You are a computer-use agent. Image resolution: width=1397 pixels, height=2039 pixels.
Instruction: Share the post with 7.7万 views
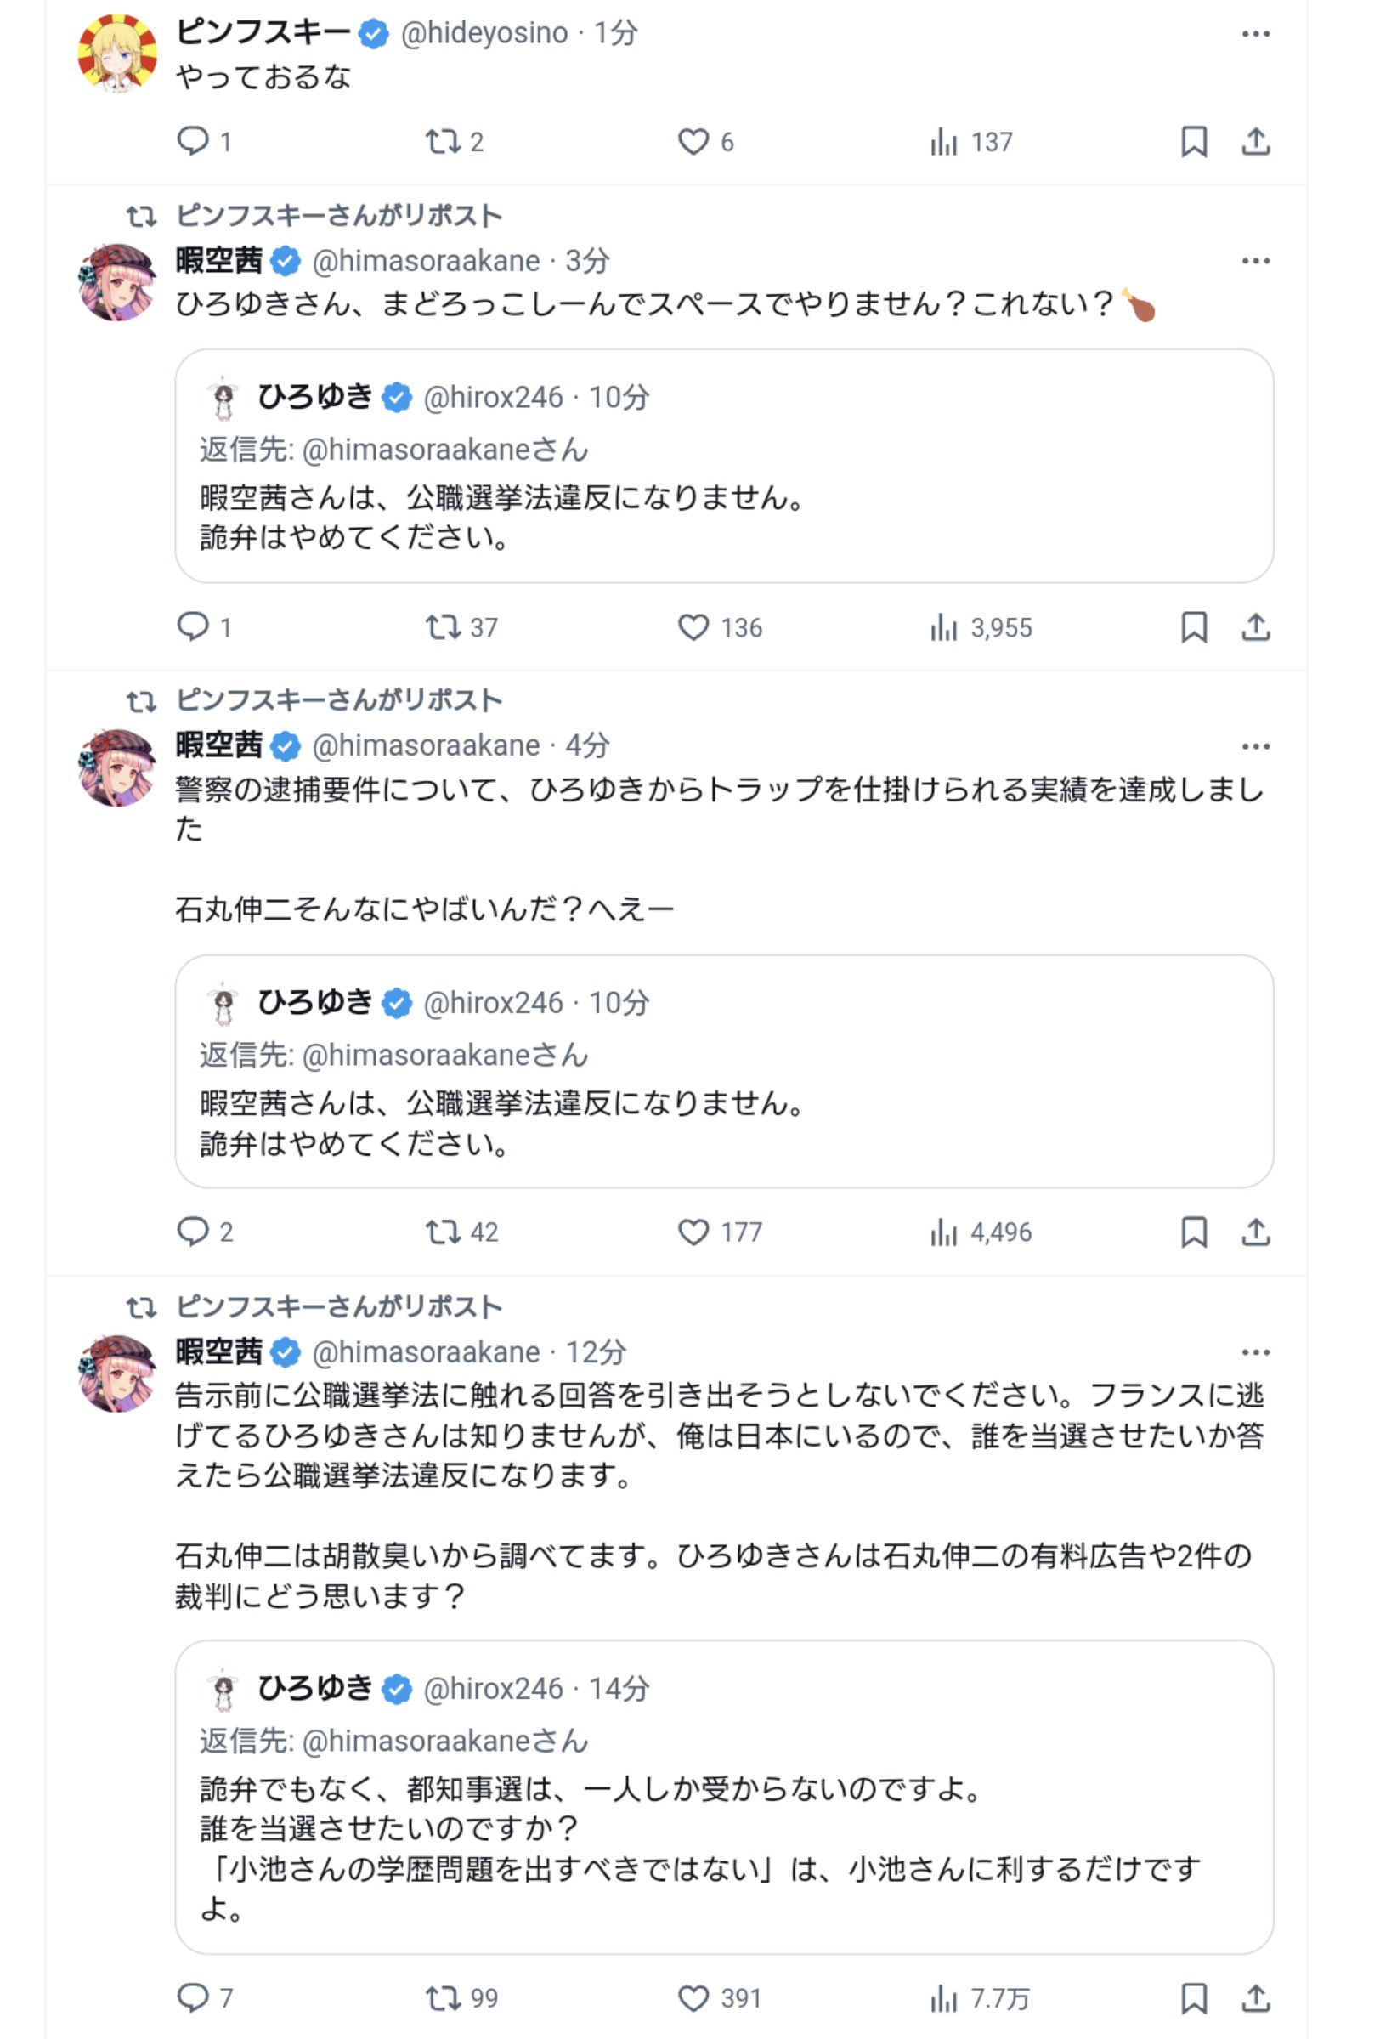point(1256,1997)
